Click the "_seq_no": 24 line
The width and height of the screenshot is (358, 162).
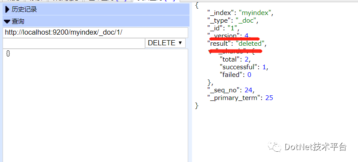pos(230,90)
